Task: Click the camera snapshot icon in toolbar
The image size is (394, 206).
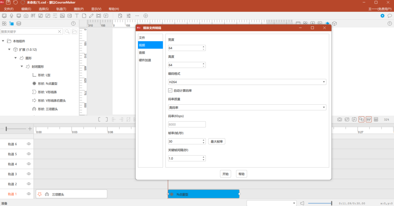Action: pos(26,16)
